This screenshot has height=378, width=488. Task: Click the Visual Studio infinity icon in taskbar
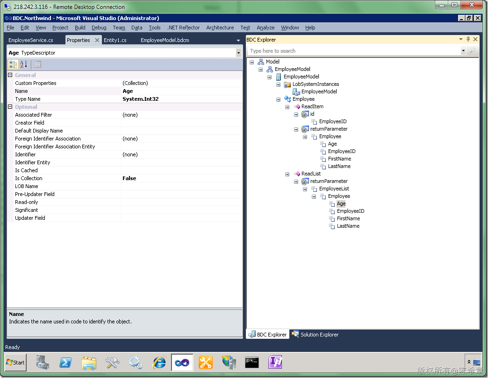(182, 363)
